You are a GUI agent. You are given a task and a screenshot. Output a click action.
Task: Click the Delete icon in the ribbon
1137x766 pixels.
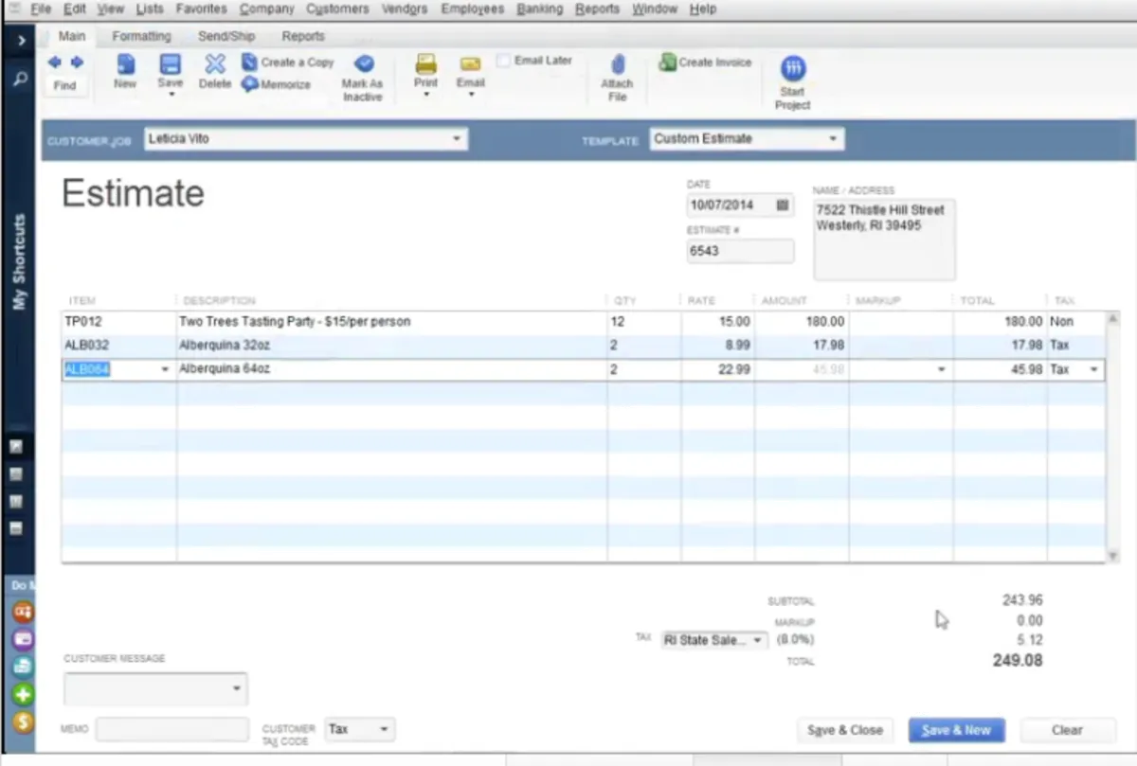215,64
